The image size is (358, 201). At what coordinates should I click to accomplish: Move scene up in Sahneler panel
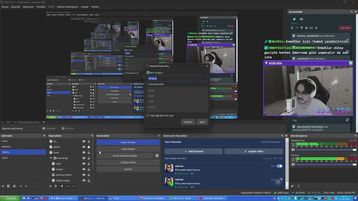click(x=21, y=186)
